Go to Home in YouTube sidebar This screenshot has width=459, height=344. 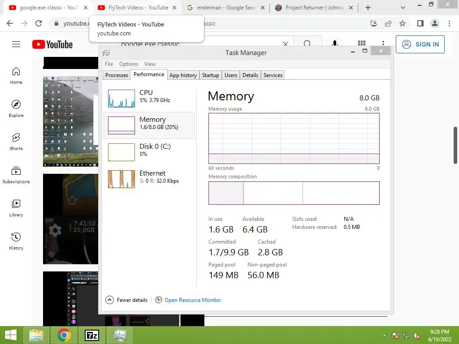pyautogui.click(x=16, y=76)
